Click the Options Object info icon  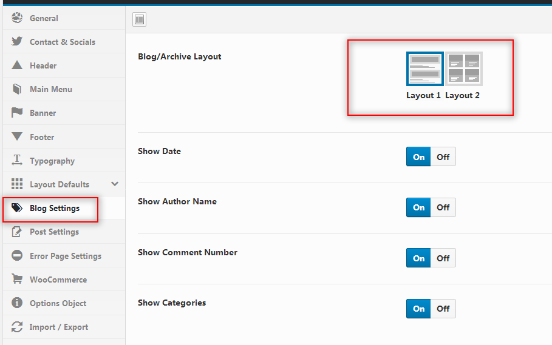point(17,303)
